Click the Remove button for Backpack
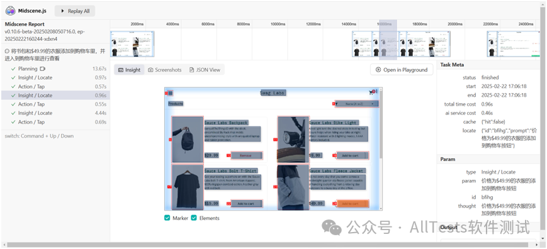The image size is (547, 249). [x=247, y=155]
